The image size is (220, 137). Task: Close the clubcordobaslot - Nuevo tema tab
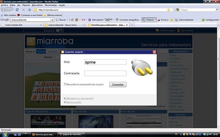[84, 25]
